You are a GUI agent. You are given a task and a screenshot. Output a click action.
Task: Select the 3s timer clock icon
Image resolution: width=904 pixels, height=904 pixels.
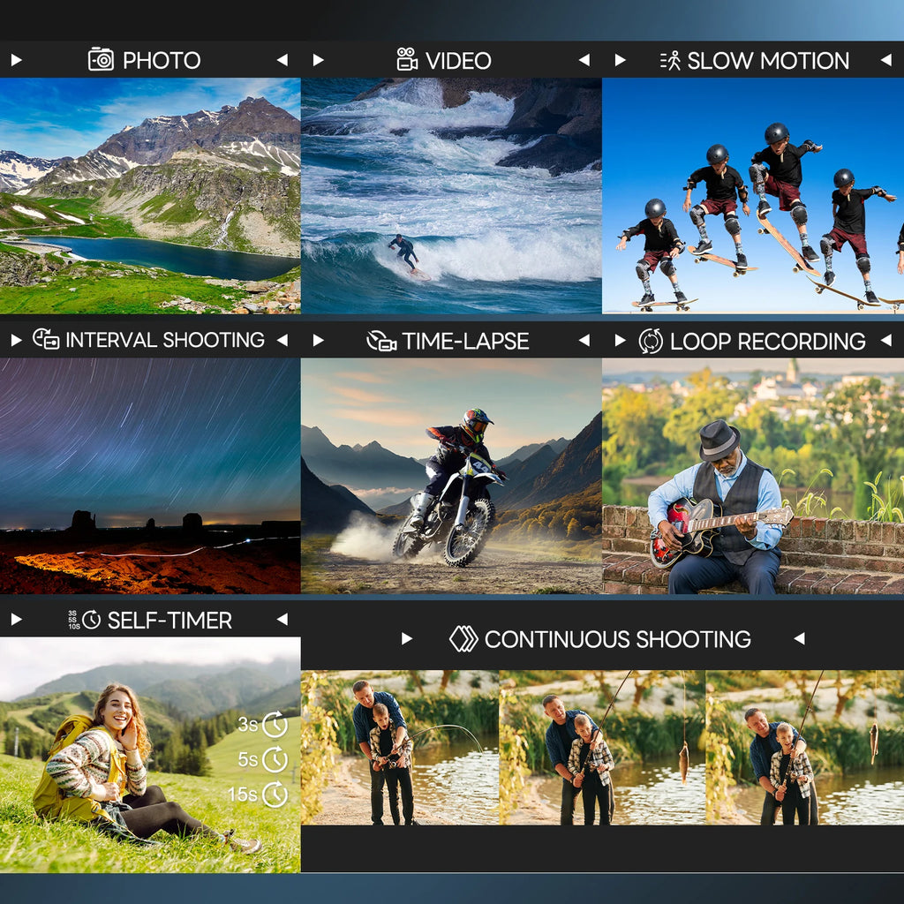click(275, 725)
